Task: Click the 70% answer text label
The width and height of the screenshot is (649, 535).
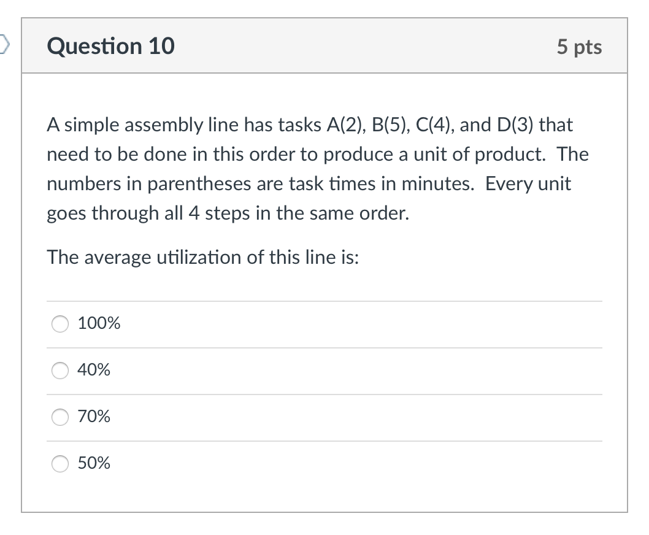Action: [93, 417]
